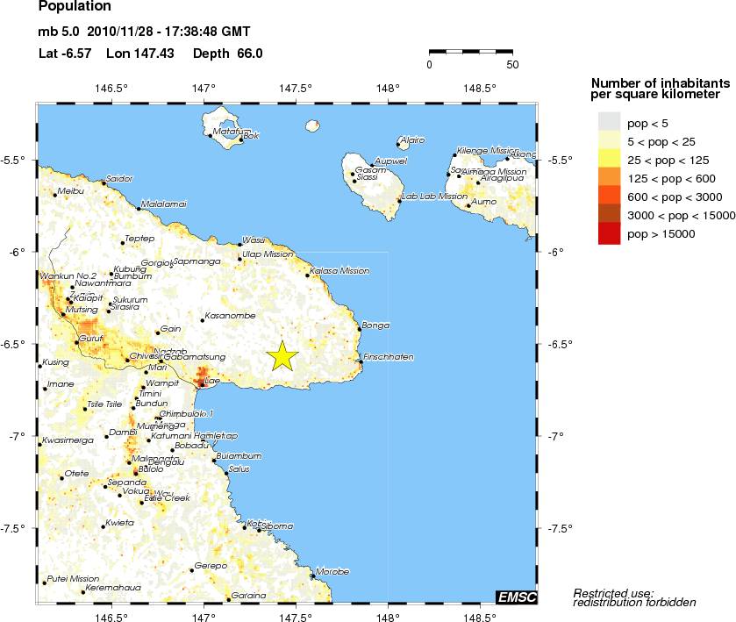Select the brown '3000 < pop < 15000' swatch

(609, 213)
